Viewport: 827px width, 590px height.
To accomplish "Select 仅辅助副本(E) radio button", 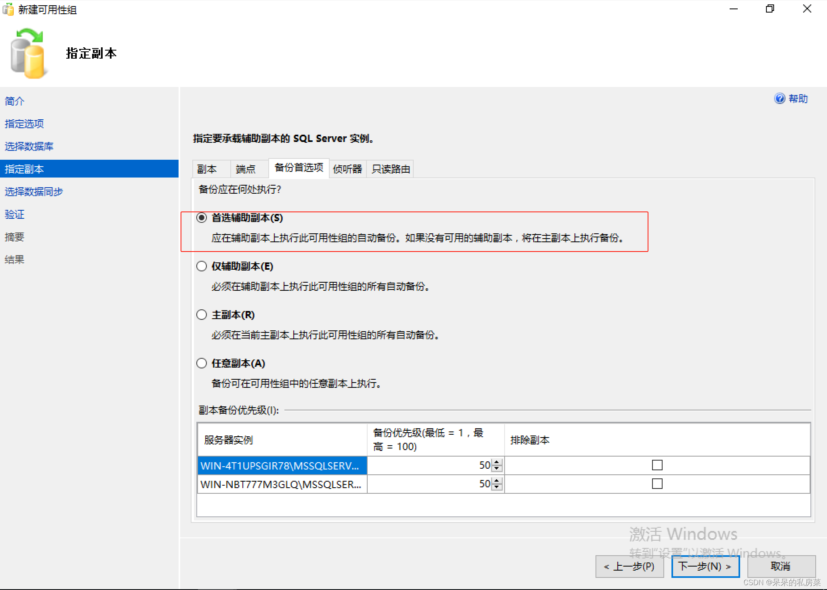I will pyautogui.click(x=202, y=266).
